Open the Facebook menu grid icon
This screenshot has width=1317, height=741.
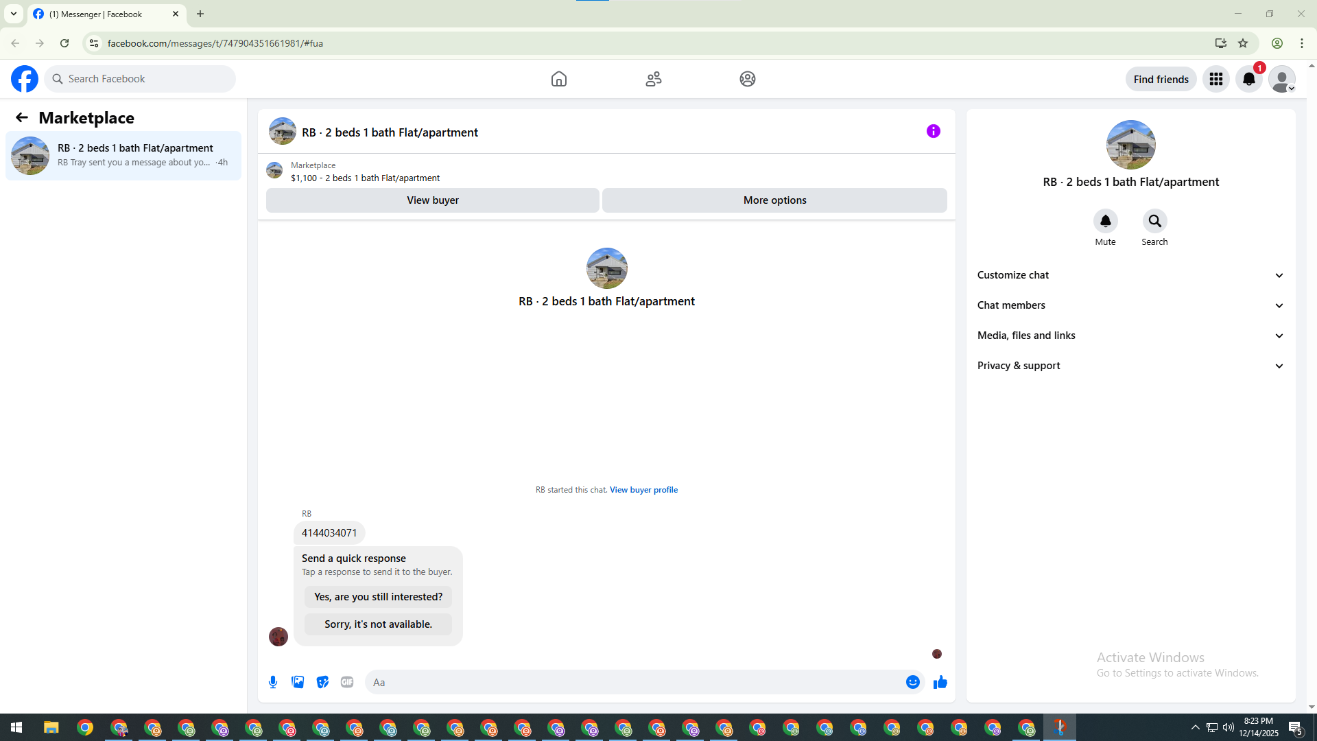tap(1215, 79)
